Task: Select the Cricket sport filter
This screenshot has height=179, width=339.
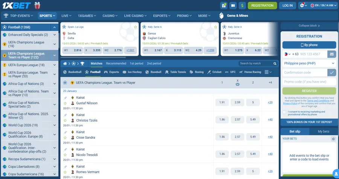Action: (214, 72)
